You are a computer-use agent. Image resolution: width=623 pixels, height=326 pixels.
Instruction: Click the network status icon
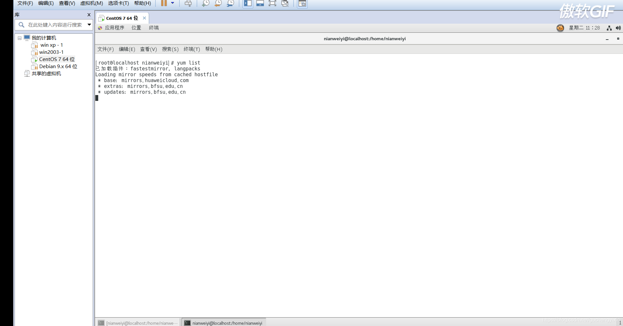(609, 28)
